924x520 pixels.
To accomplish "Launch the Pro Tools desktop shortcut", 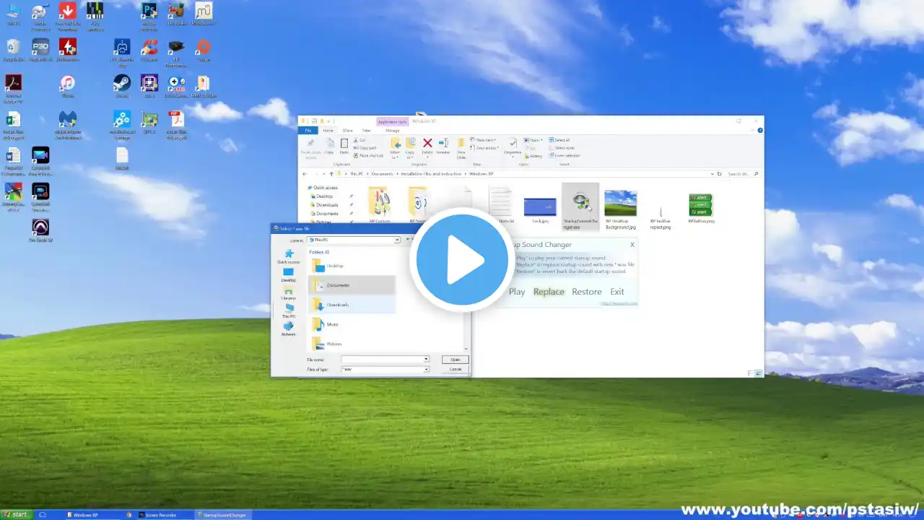I will point(40,230).
